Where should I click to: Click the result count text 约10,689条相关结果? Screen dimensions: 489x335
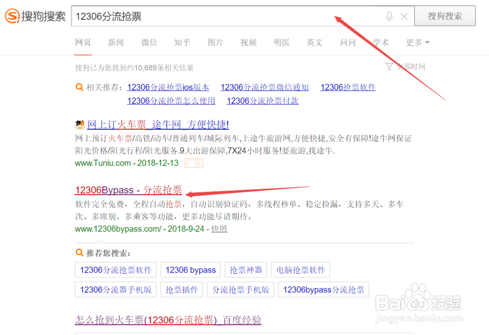(x=160, y=67)
